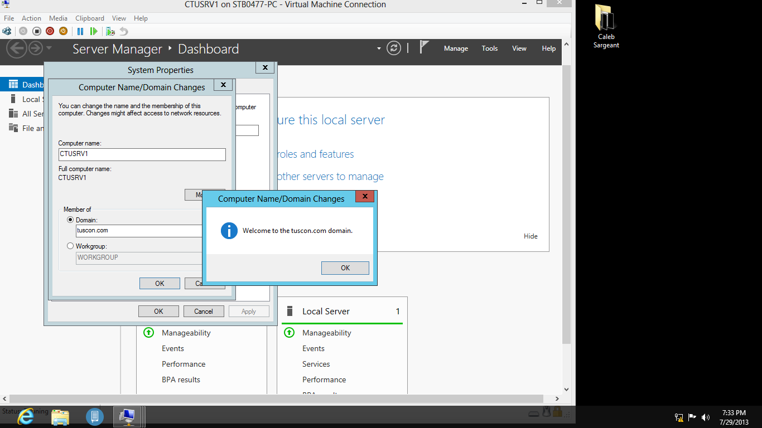
Task: Select the Workgroup radio button
Action: click(70, 246)
